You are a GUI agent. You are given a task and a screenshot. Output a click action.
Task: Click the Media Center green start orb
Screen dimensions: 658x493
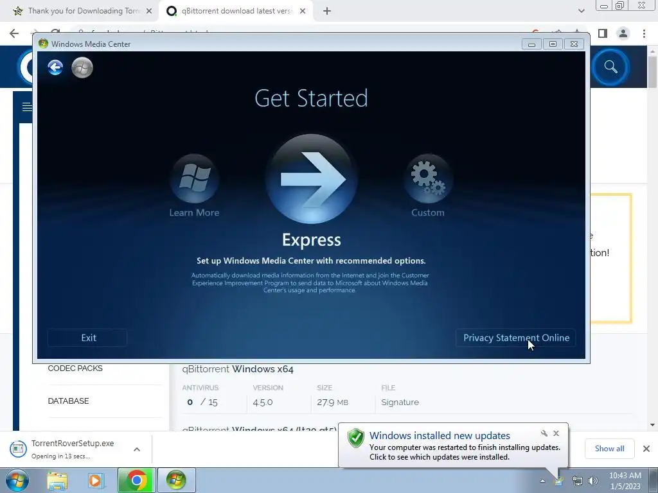[82, 67]
